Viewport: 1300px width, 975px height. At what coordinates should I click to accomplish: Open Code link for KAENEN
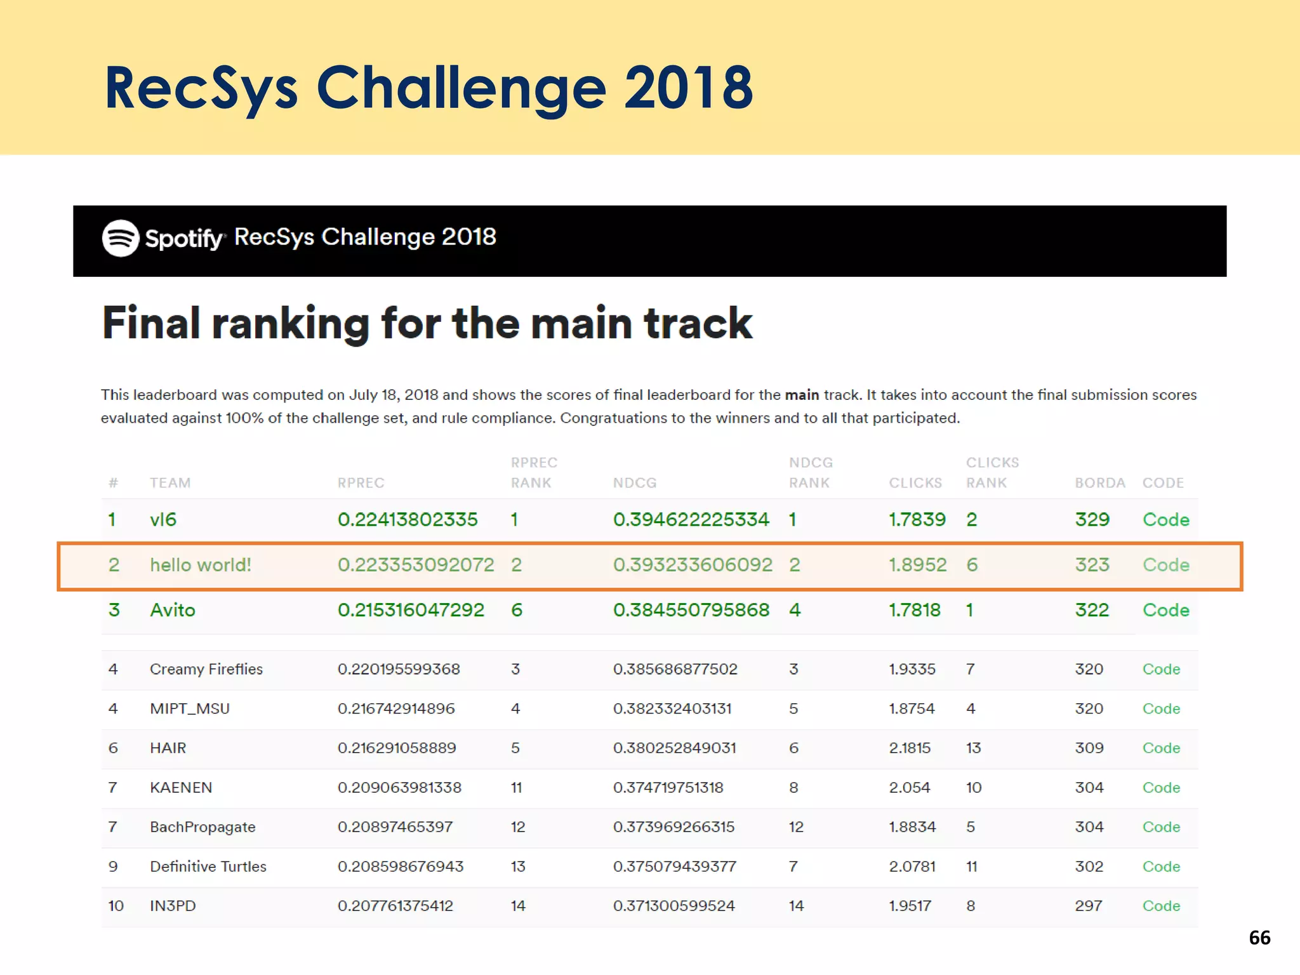(x=1161, y=787)
